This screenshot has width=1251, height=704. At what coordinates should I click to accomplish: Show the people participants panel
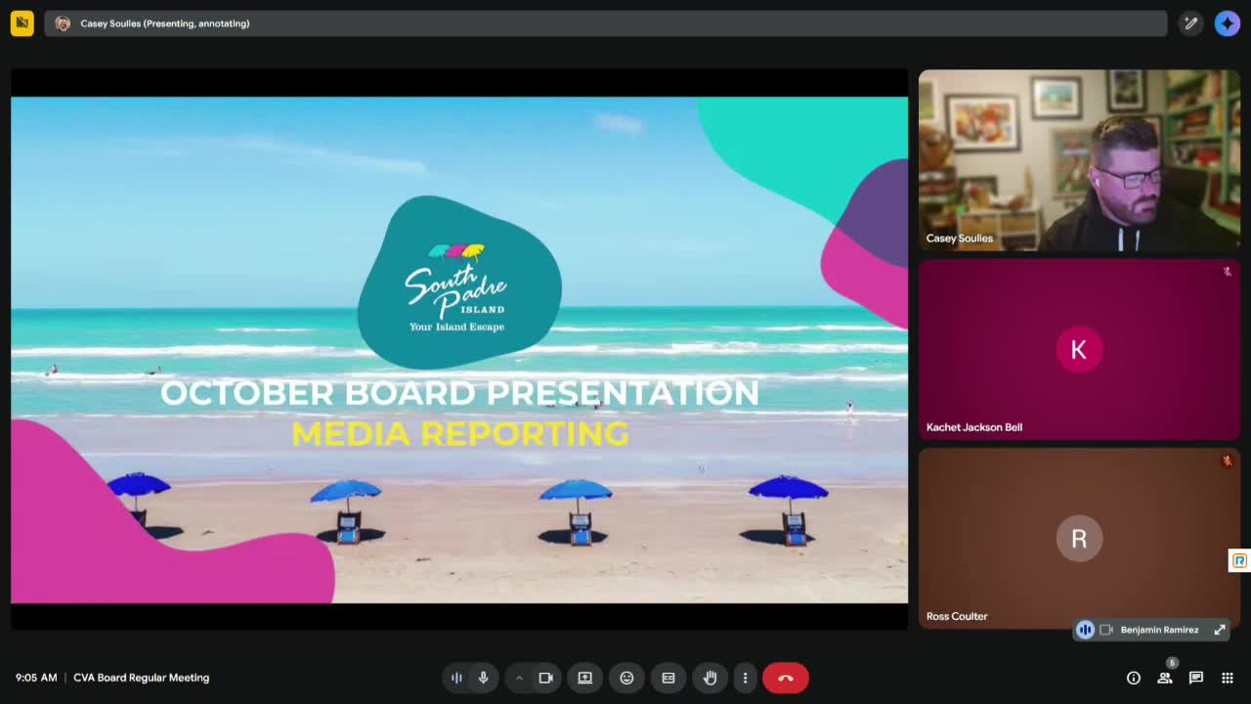[1165, 678]
